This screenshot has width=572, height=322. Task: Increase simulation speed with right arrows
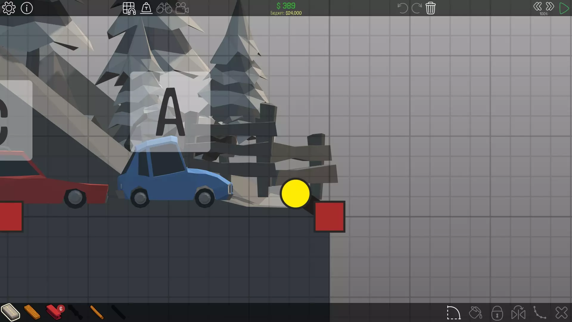pyautogui.click(x=550, y=7)
